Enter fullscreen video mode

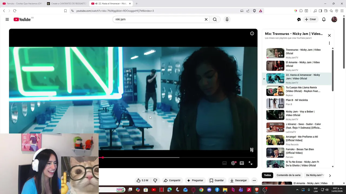[x=251, y=163]
